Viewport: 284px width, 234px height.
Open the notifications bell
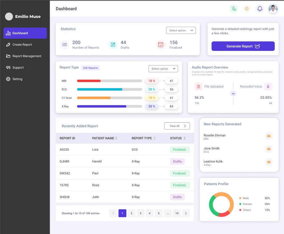point(260,9)
